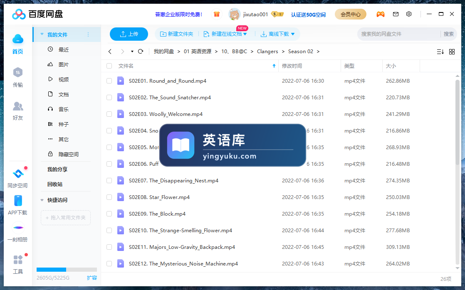Open APP下载 in the sidebar
The width and height of the screenshot is (465, 290).
pyautogui.click(x=18, y=201)
